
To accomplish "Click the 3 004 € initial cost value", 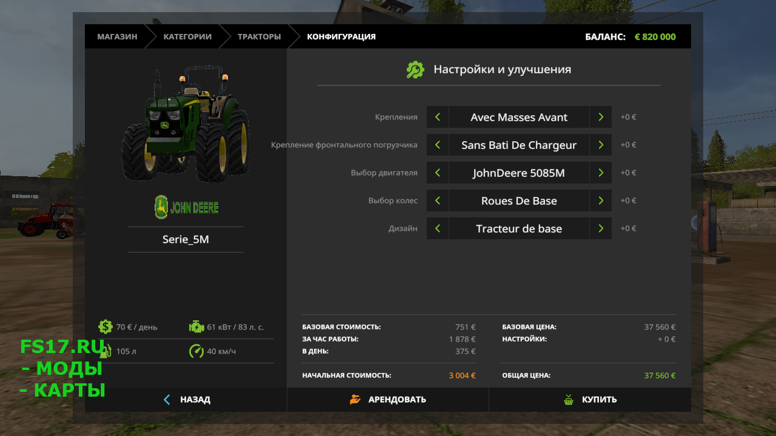I will pos(462,375).
